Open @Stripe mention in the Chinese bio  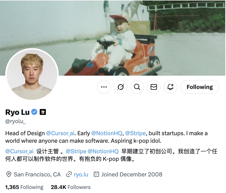click(76, 151)
